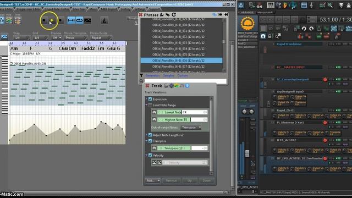Click the blue info icon in Track header

coord(187,86)
